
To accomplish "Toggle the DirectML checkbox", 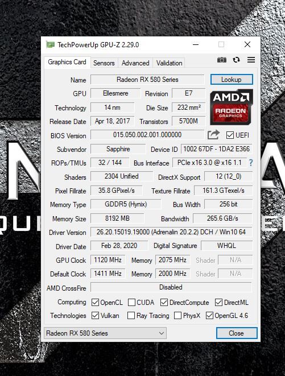I will (x=218, y=303).
